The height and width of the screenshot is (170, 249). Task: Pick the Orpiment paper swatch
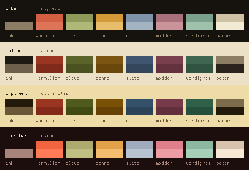pos(230,107)
